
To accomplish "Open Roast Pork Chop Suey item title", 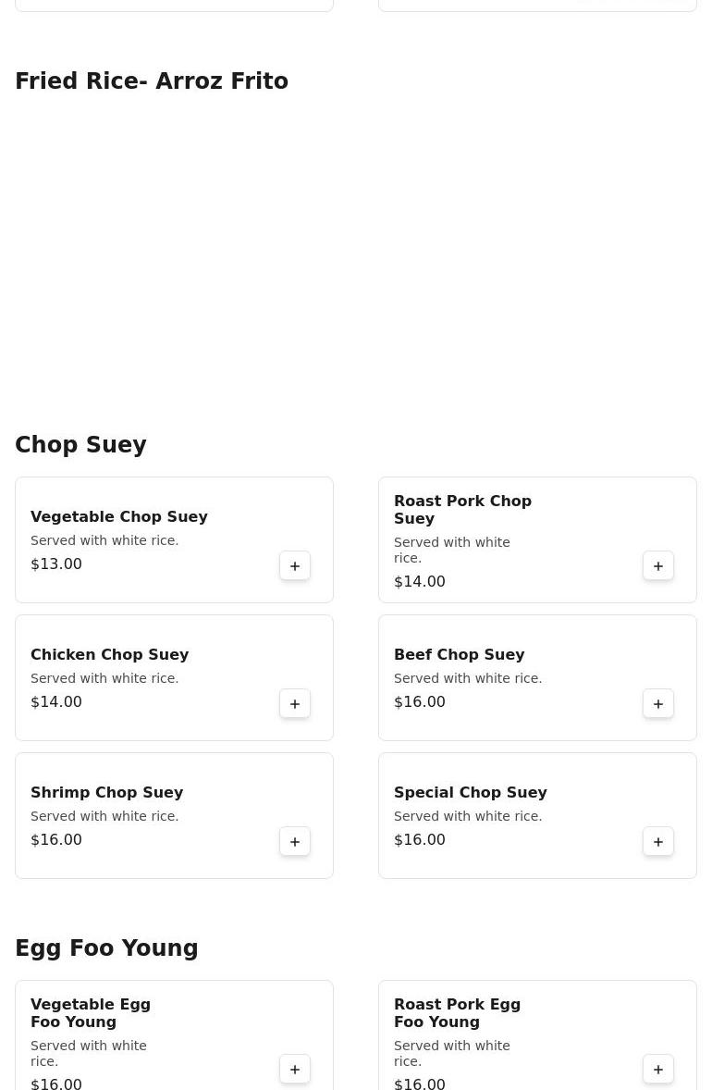I will click(x=462, y=509).
